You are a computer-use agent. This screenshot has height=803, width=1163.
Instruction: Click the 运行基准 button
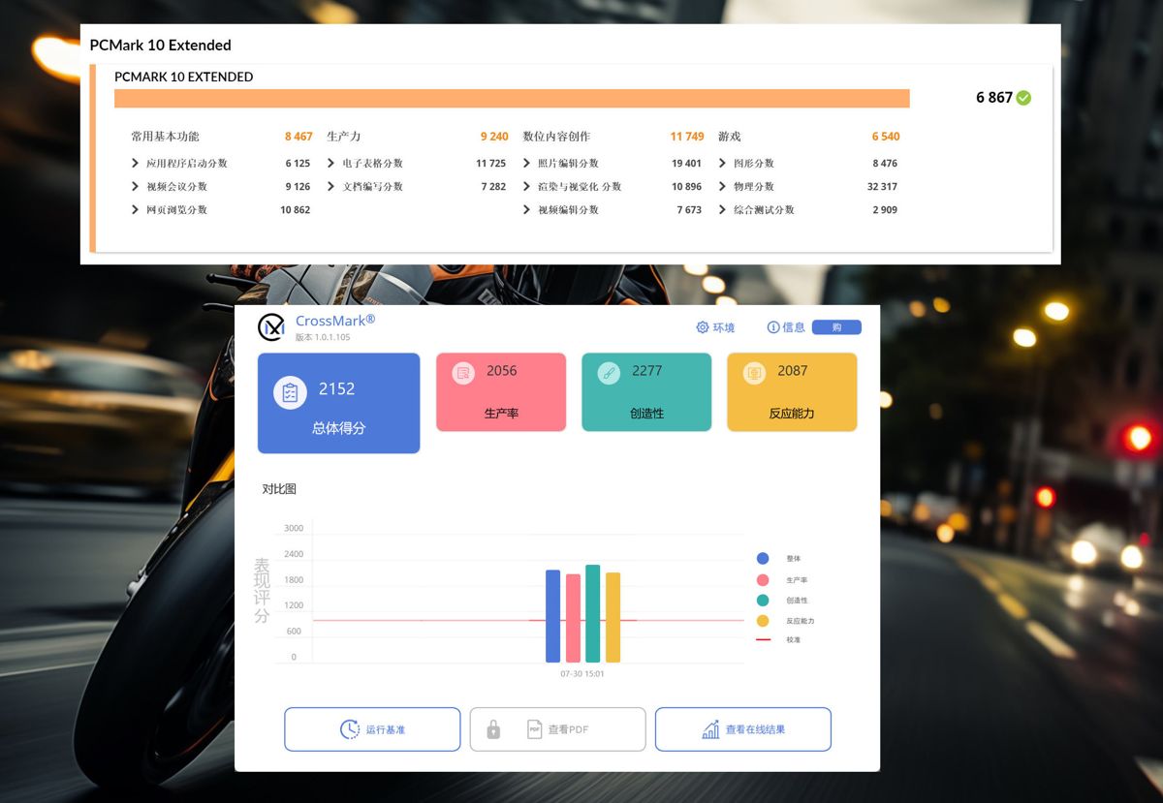tap(372, 729)
